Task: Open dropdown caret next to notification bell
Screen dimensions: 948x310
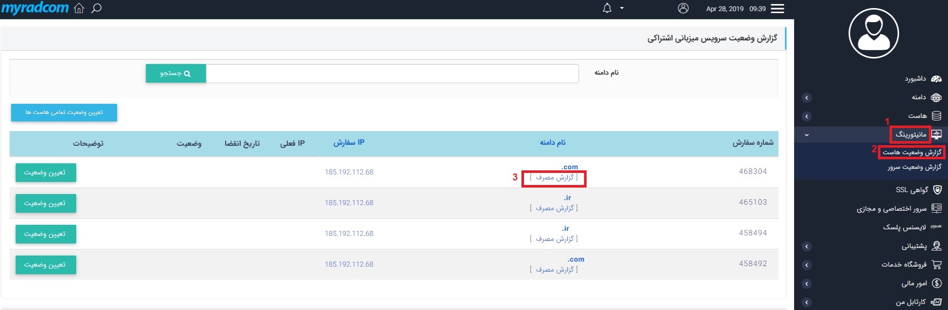Action: click(x=622, y=9)
